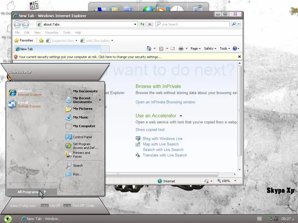Expand My Recent Documents submenu
This screenshot has height=223, width=298.
(x=83, y=100)
